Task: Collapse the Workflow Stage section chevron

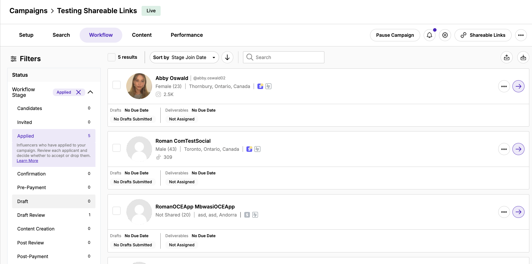Action: point(90,92)
